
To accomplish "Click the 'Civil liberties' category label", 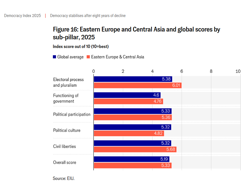I will coord(65,146).
